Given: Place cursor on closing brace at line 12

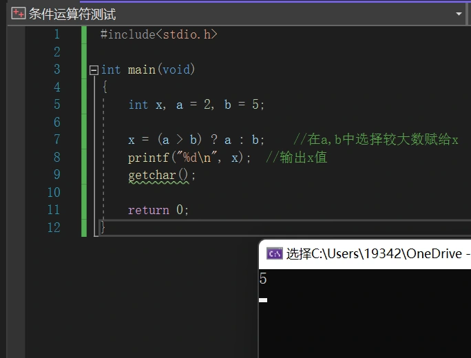Looking at the screenshot, I should click(x=103, y=228).
